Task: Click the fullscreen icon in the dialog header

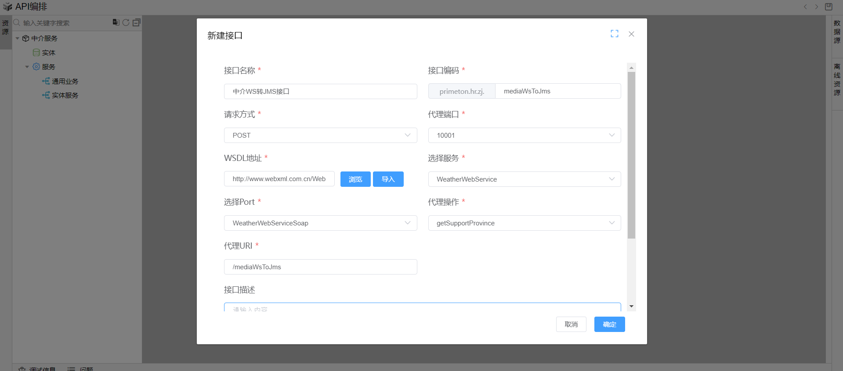Action: [614, 34]
